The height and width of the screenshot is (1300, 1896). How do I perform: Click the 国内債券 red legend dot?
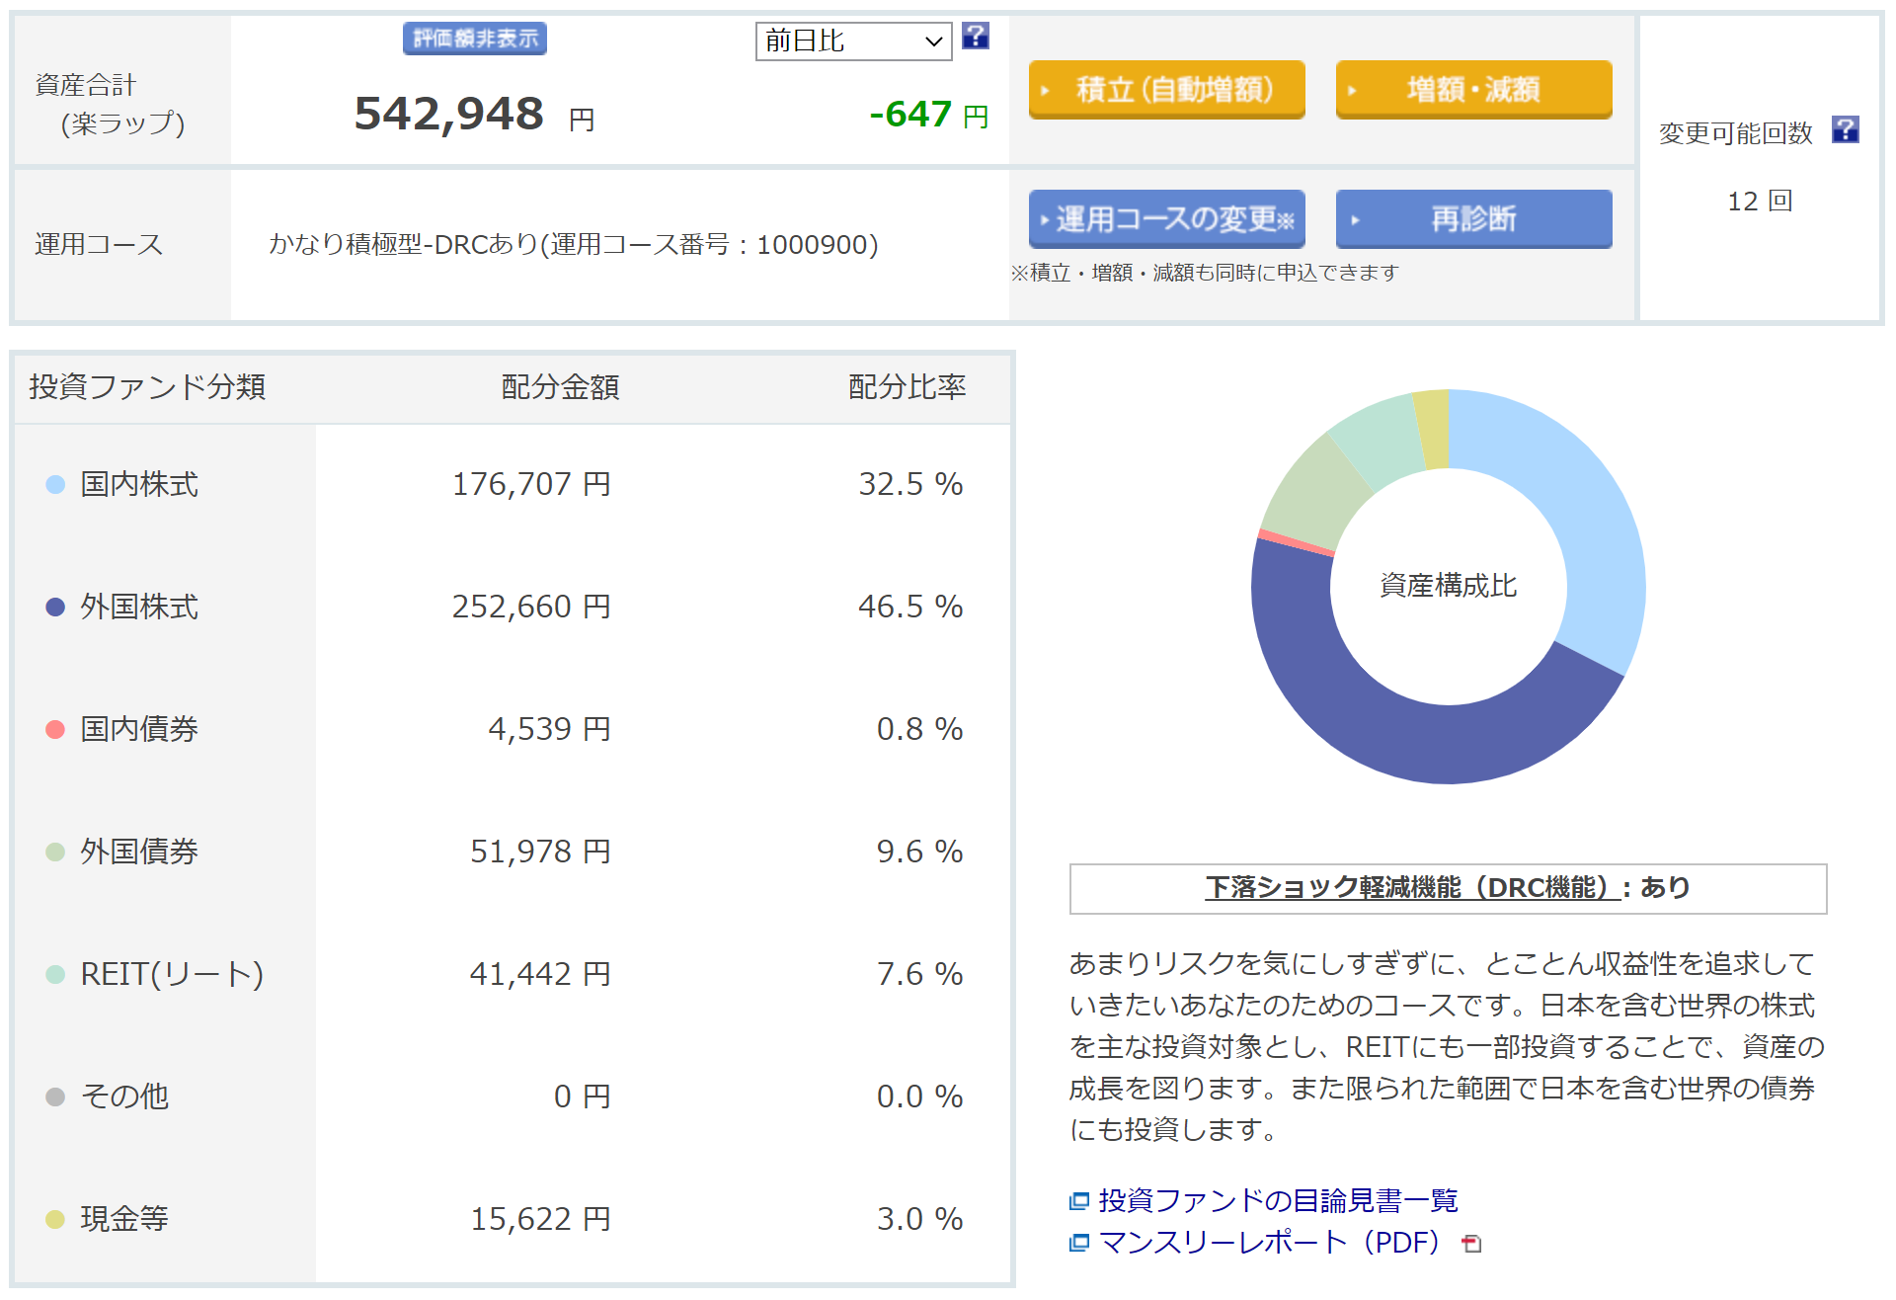[55, 729]
